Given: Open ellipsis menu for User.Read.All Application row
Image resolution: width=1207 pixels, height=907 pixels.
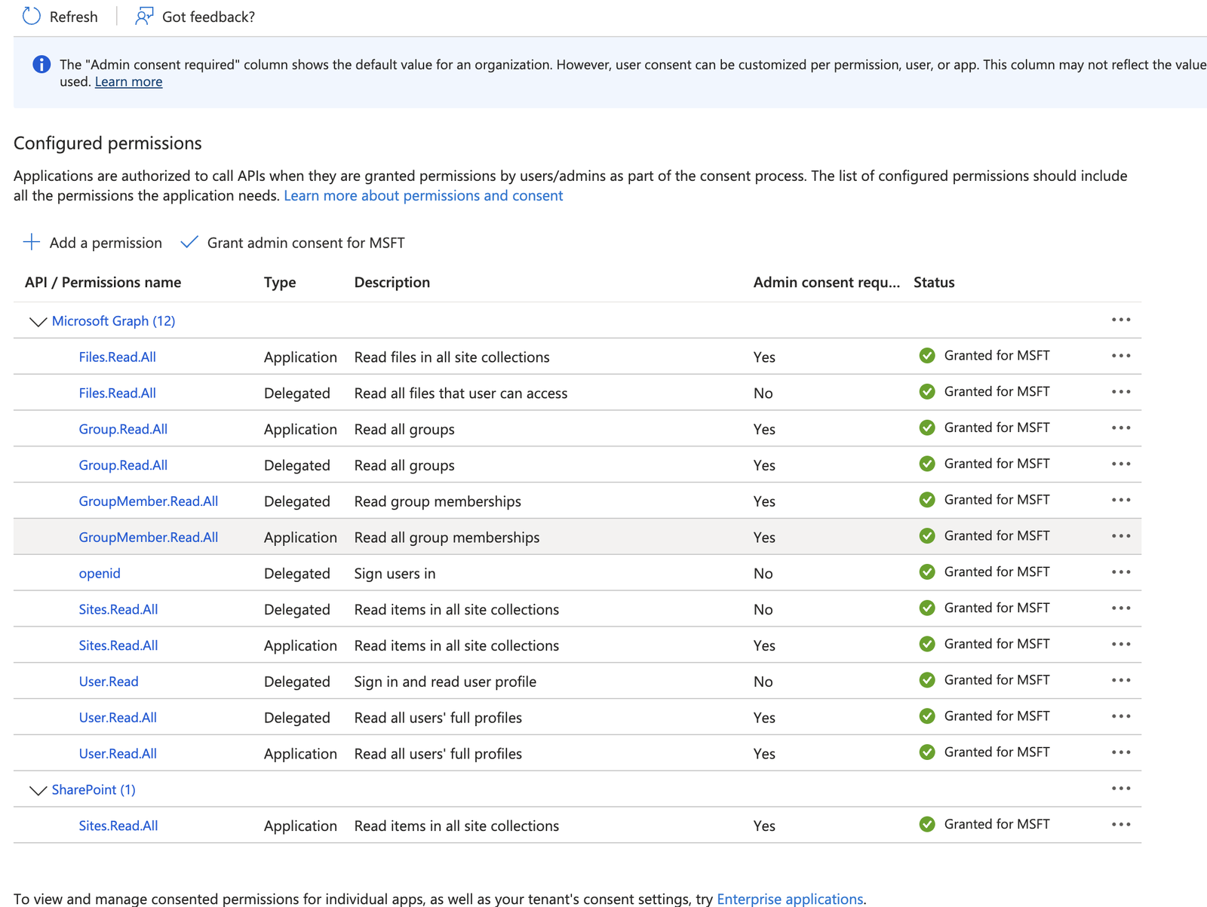Looking at the screenshot, I should (1121, 752).
